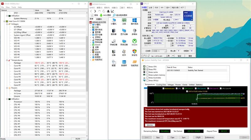The height and width of the screenshot is (140, 251).
Task: Switch to the Statistics tab
Action: (199, 85)
